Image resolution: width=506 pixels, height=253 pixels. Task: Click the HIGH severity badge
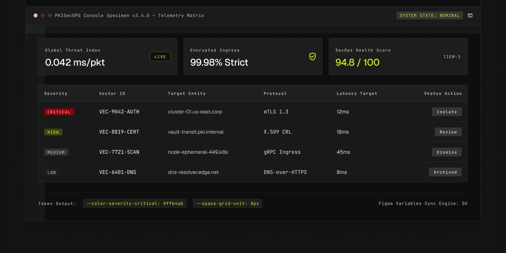pos(53,132)
